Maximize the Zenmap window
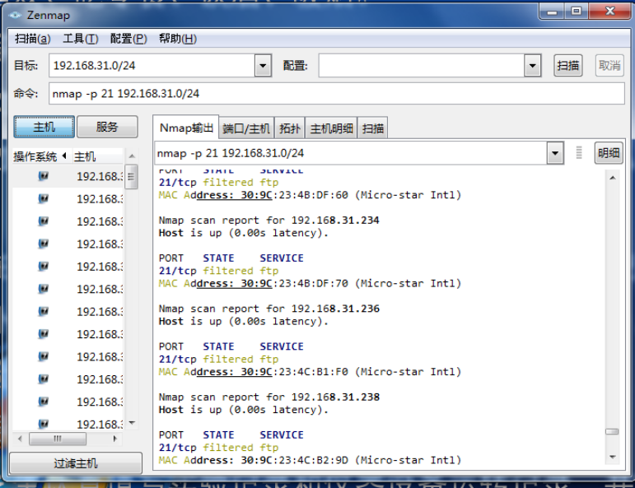 pyautogui.click(x=577, y=12)
